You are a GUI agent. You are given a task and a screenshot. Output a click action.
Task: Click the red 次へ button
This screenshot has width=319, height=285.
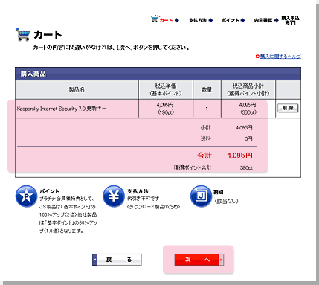(x=199, y=260)
